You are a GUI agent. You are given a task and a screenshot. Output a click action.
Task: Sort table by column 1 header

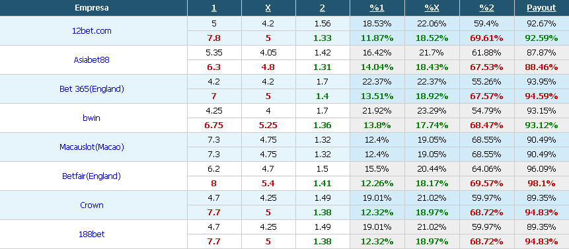tap(213, 8)
